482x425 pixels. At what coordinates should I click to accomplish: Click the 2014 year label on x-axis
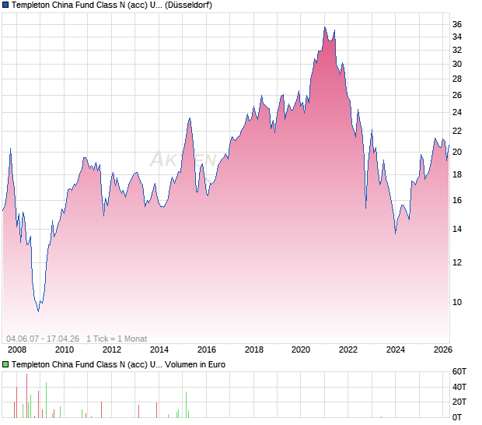tap(159, 349)
